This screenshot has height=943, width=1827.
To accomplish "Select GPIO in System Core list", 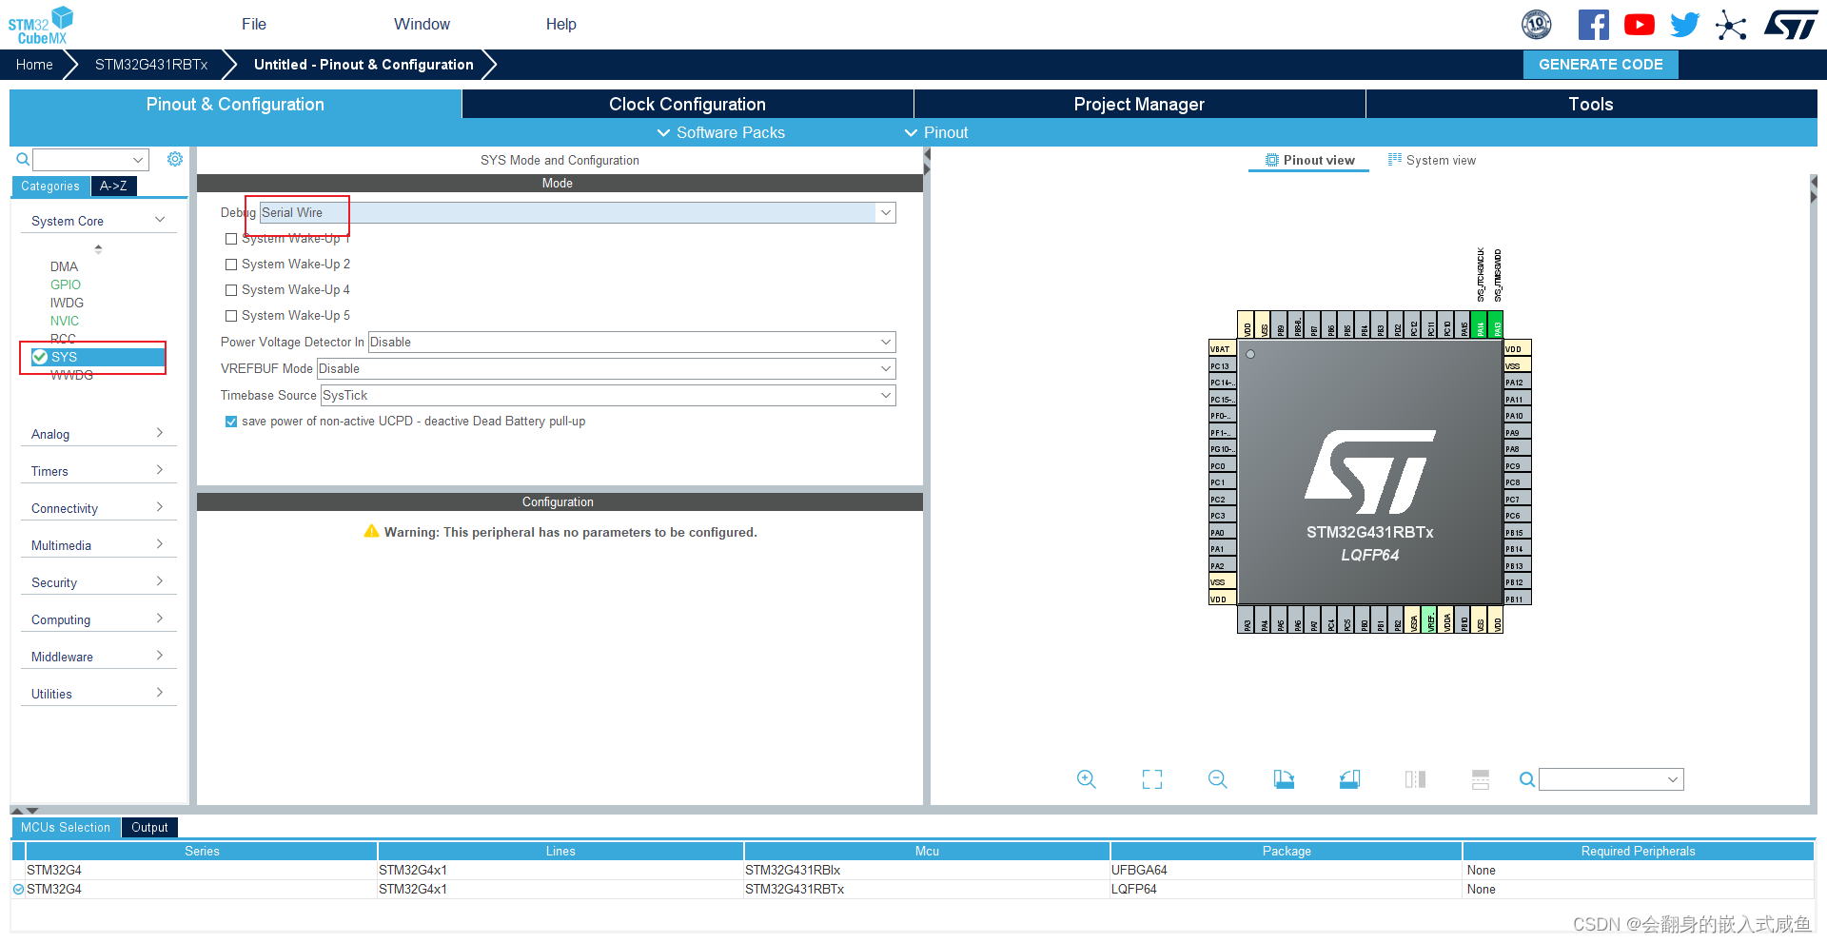I will coord(66,285).
